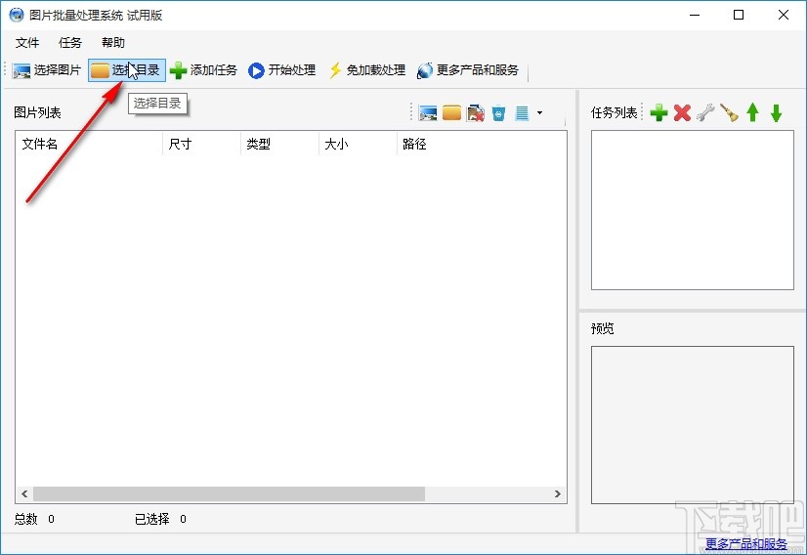Click the list view mode icon

pos(522,112)
